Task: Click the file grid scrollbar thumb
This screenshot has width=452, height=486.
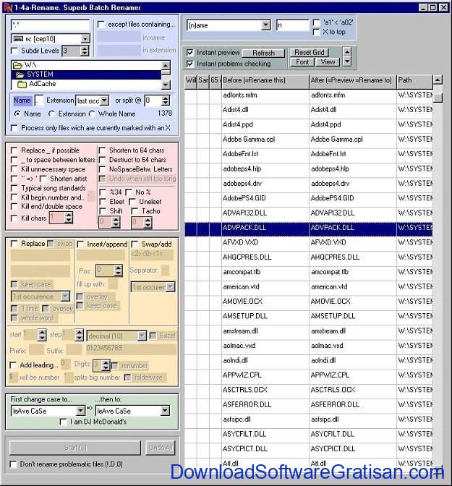Action: (438, 98)
